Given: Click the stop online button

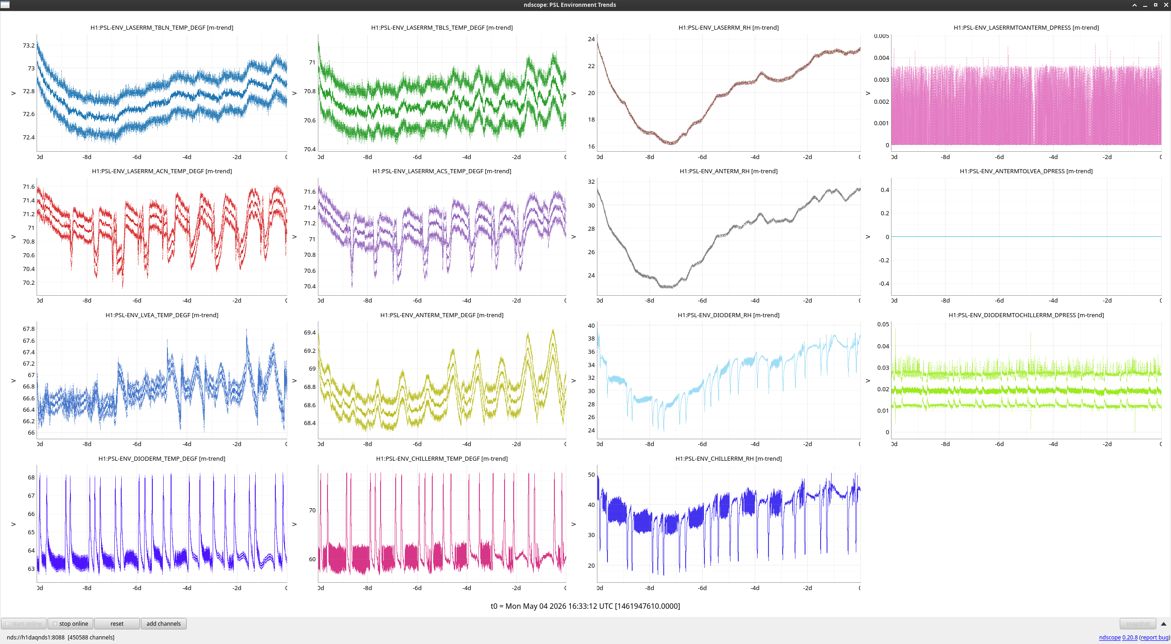Looking at the screenshot, I should [x=70, y=623].
